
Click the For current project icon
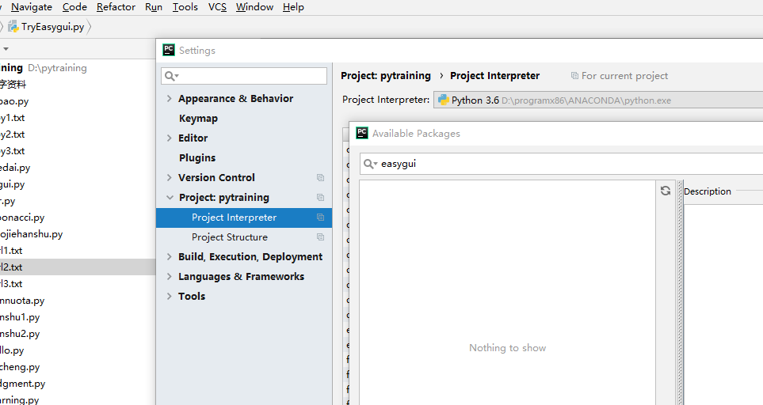pyautogui.click(x=574, y=76)
